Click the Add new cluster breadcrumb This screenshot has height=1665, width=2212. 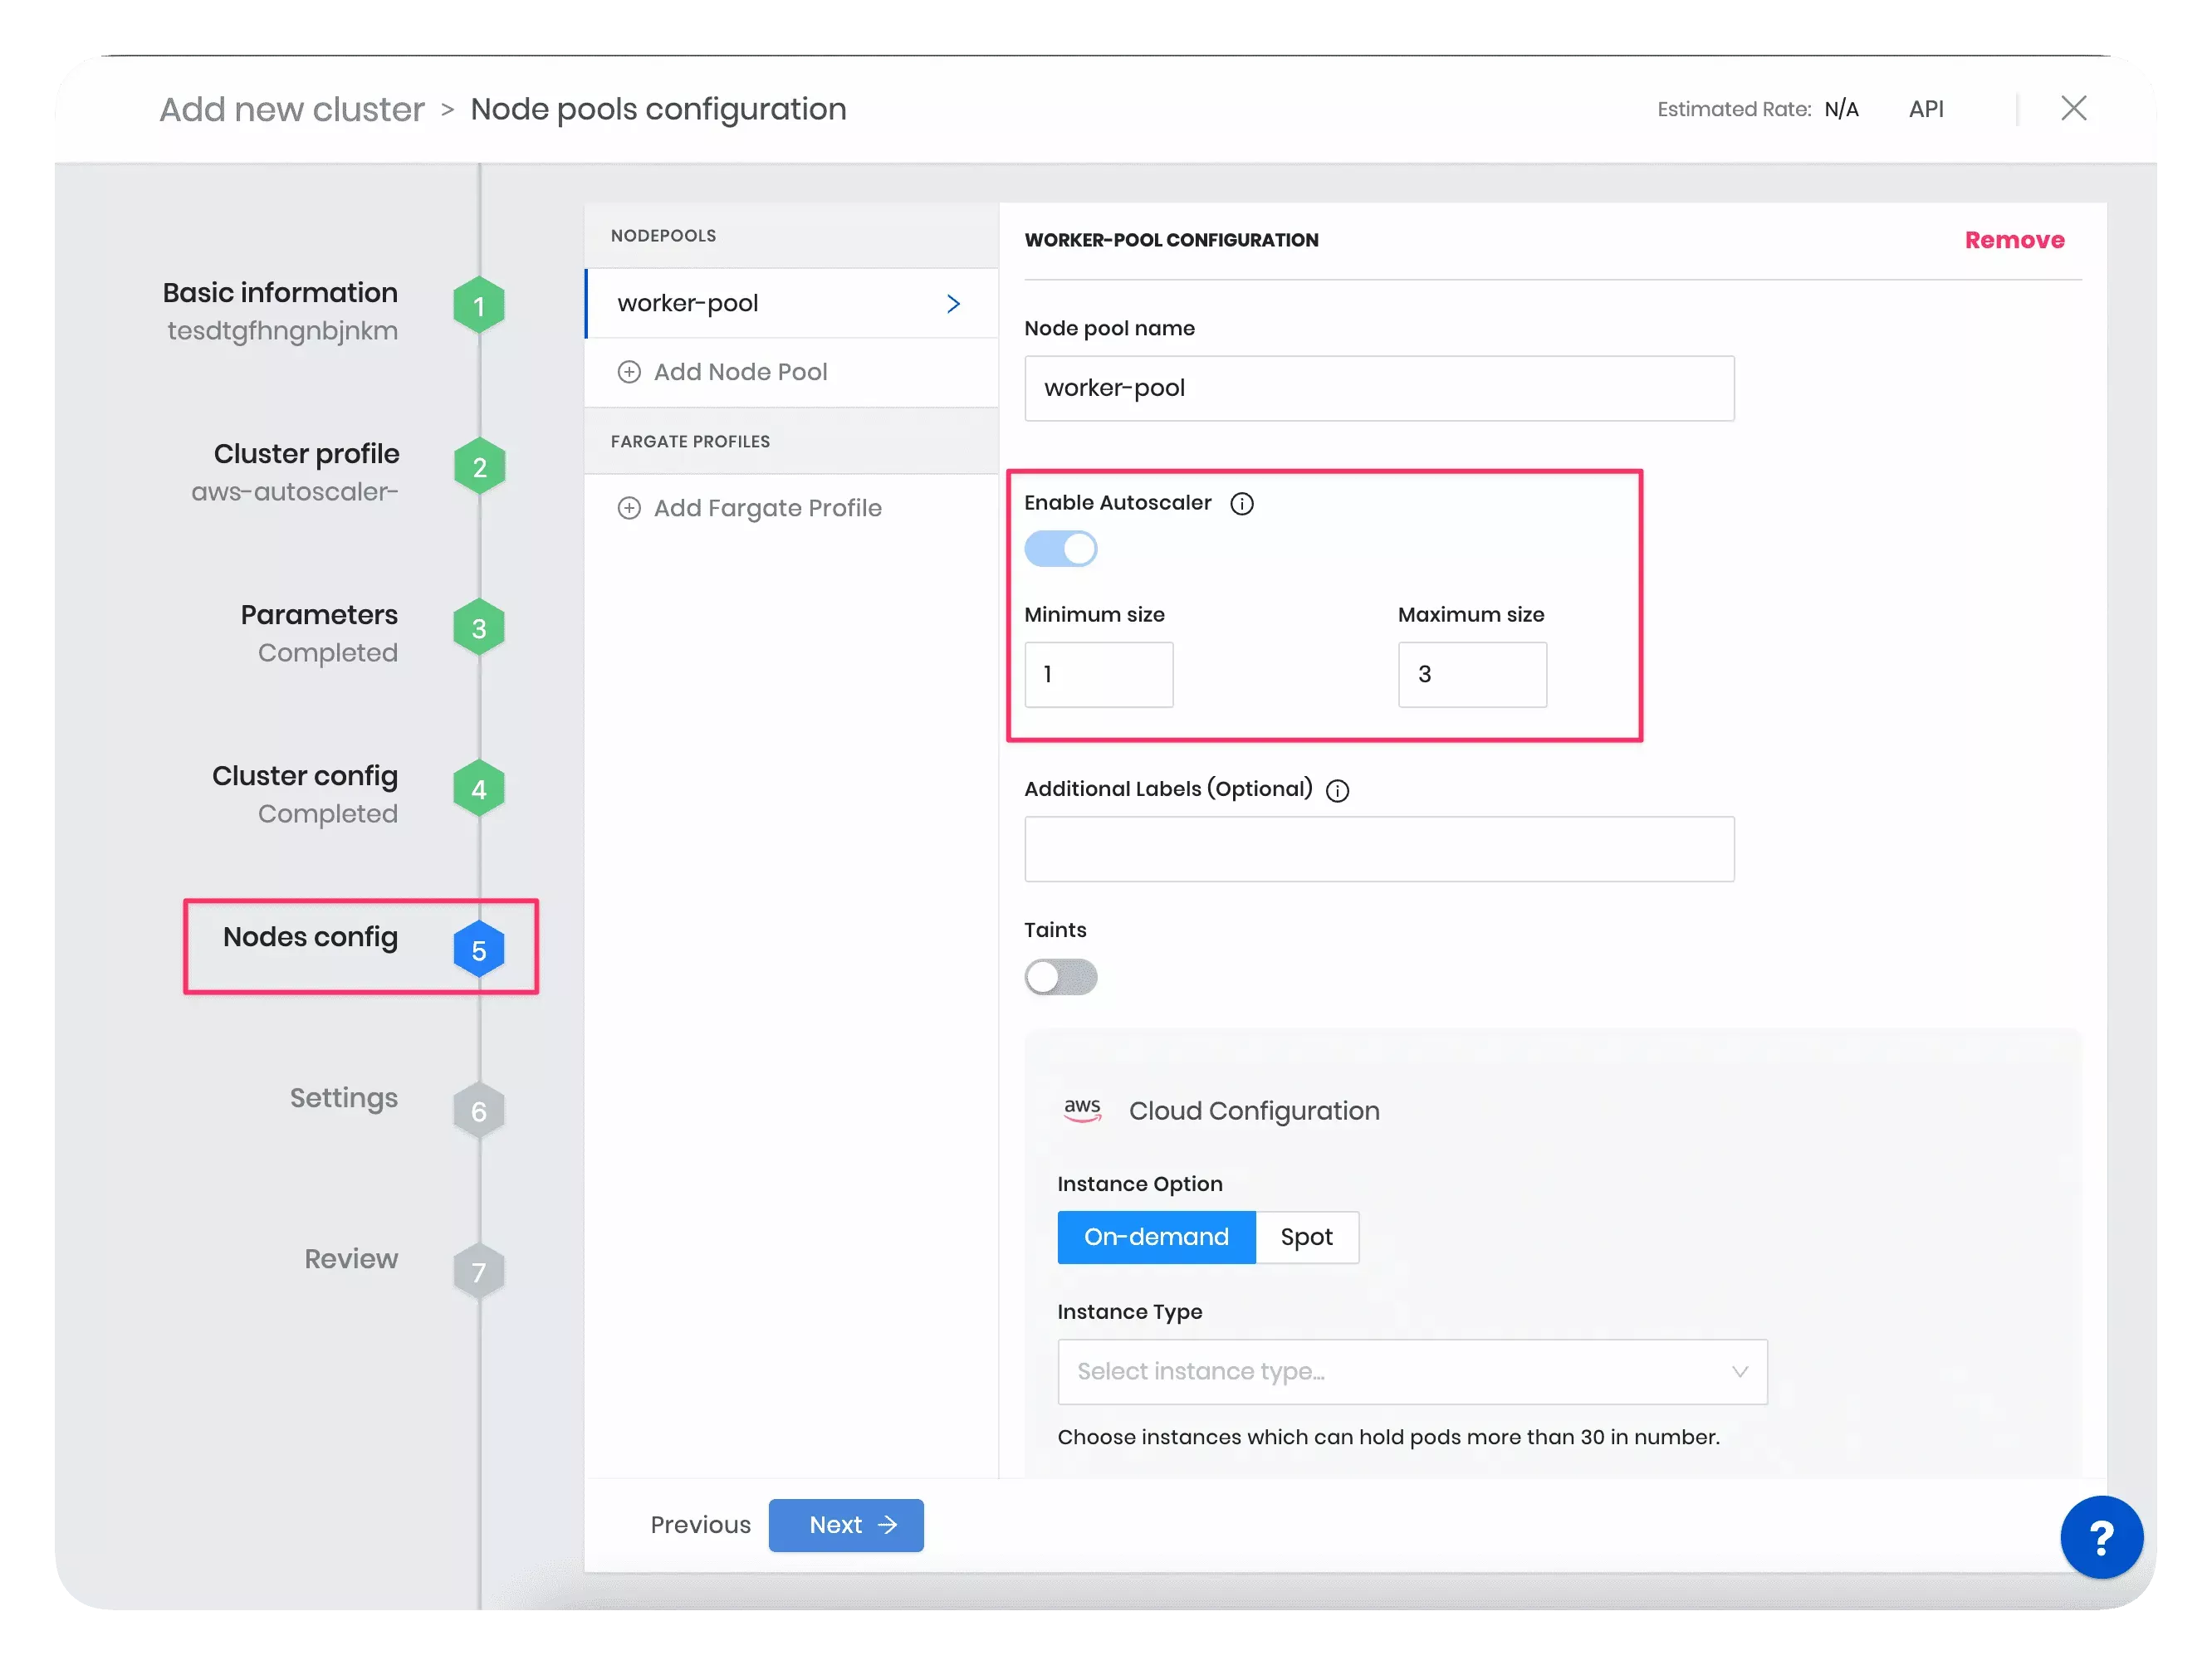click(292, 109)
